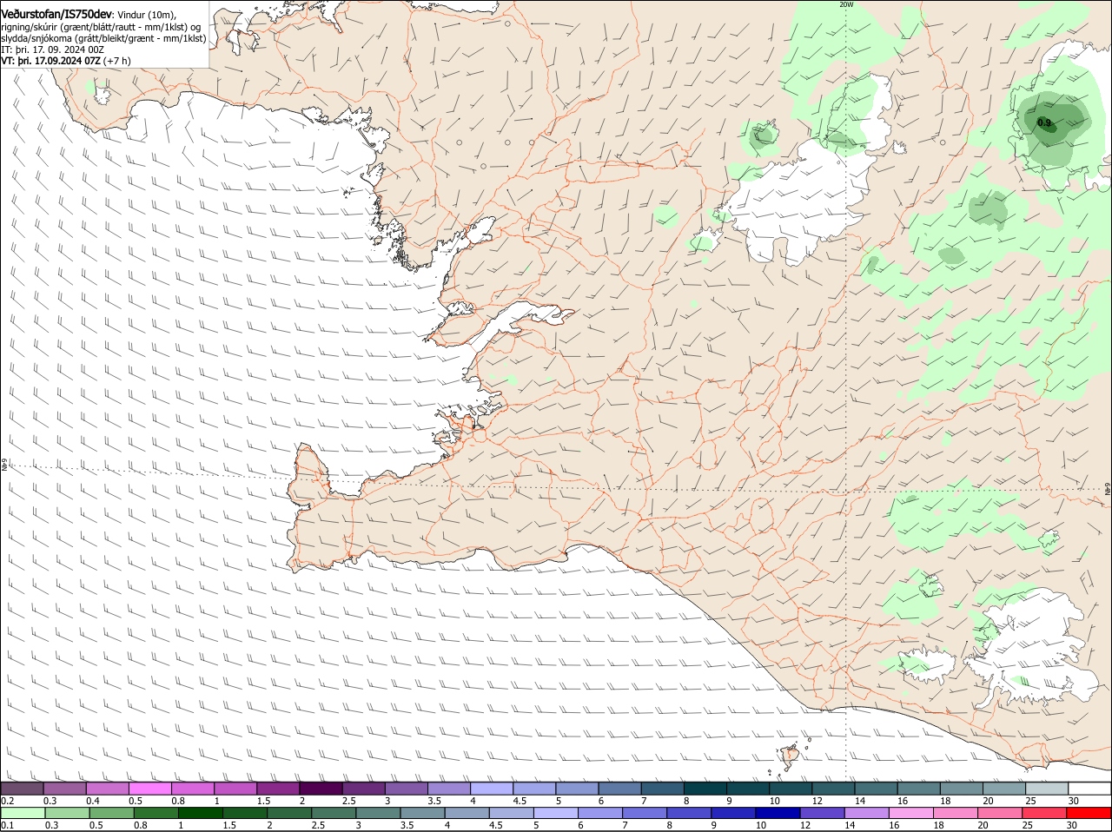The width and height of the screenshot is (1112, 832).
Task: Click the 0.2 swatch on the purple snow scale
Action: pyautogui.click(x=22, y=788)
